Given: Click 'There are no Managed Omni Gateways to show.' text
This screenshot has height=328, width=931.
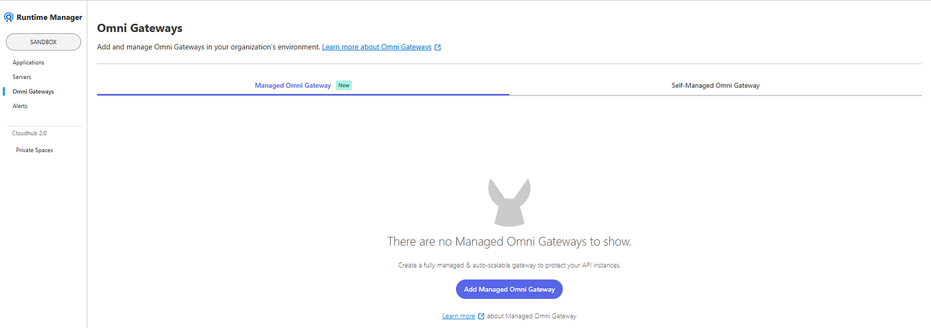Looking at the screenshot, I should [509, 242].
